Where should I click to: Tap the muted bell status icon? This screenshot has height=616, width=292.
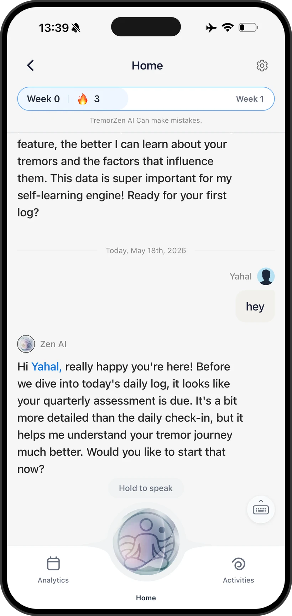pos(76,28)
